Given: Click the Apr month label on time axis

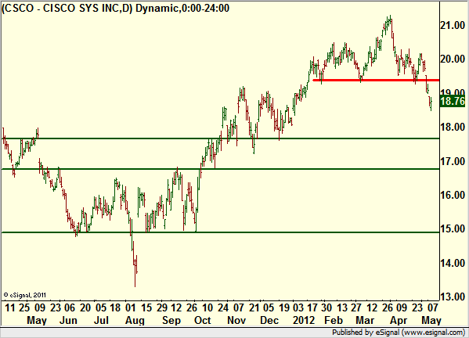Looking at the screenshot, I should click(x=399, y=320).
